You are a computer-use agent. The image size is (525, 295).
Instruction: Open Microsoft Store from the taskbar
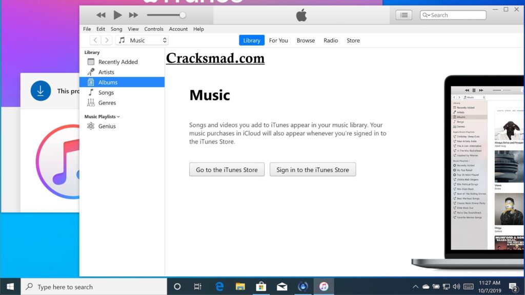261,287
